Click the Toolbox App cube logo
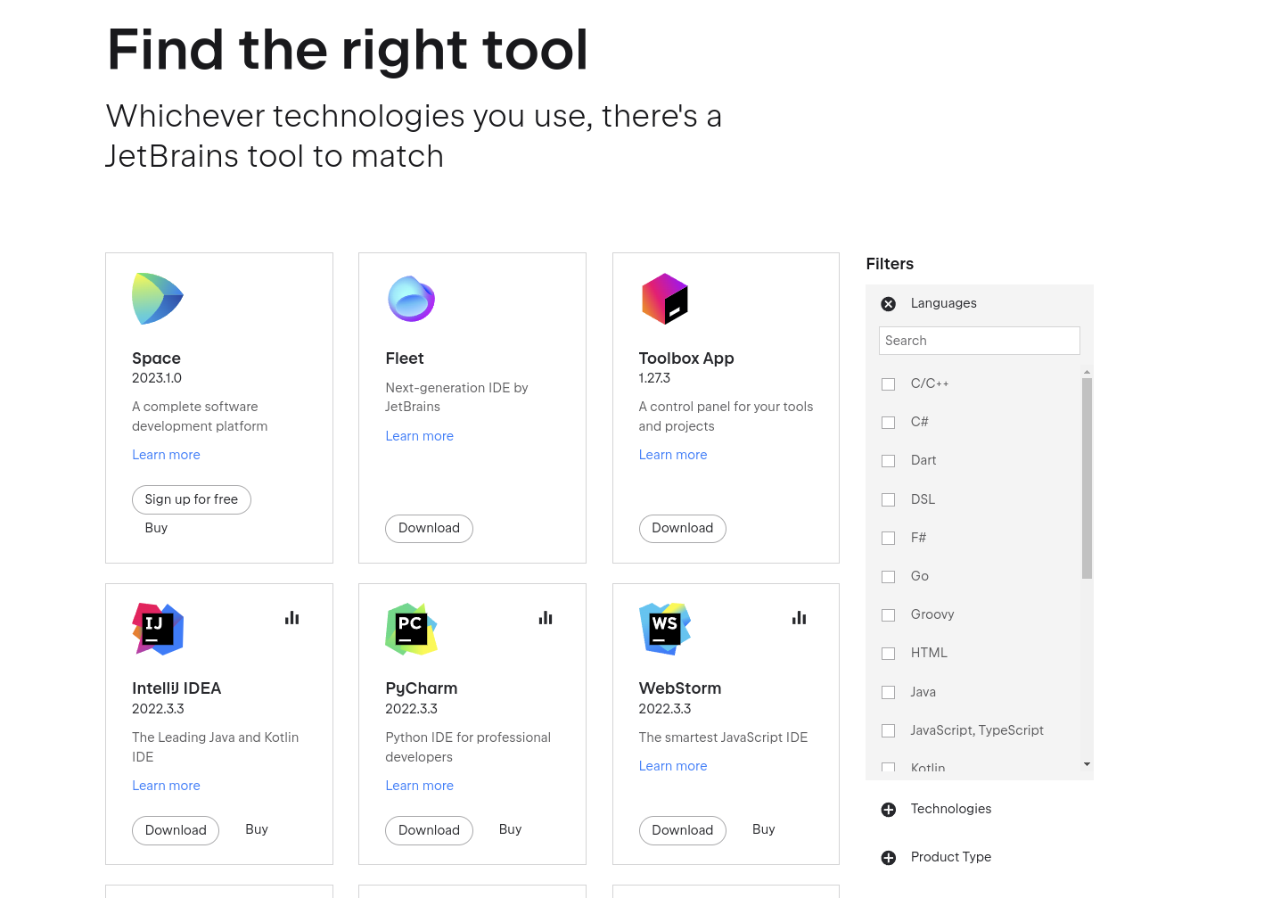 pyautogui.click(x=665, y=299)
